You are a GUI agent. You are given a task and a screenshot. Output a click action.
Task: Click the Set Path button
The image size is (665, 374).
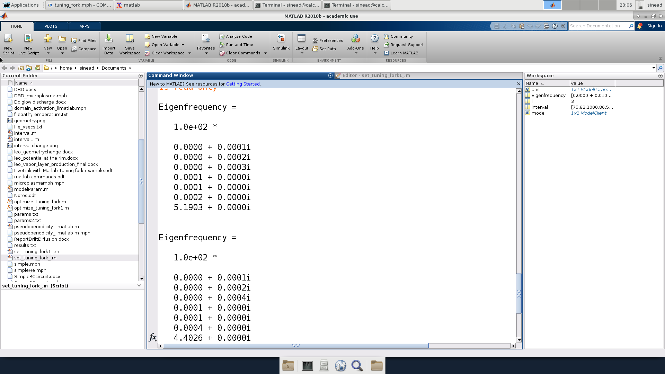click(324, 49)
